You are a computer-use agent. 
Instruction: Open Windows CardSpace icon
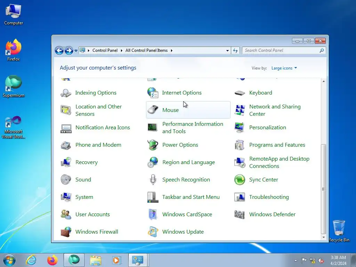click(x=153, y=215)
